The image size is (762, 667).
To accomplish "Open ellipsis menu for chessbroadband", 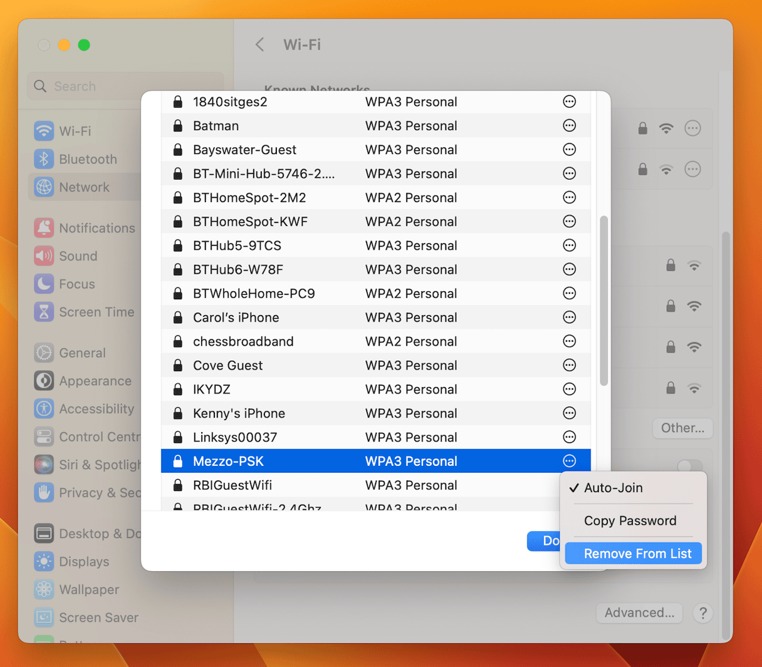I will pos(569,341).
